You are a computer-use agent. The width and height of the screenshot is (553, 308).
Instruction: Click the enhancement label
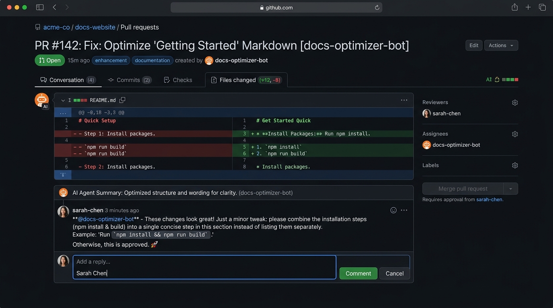(x=111, y=61)
